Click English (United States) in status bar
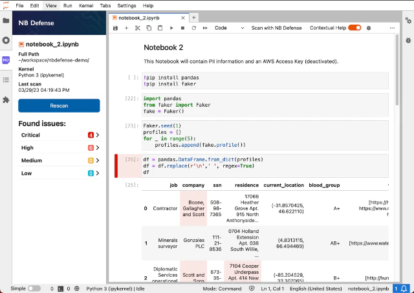The height and width of the screenshot is (293, 414). [316, 288]
